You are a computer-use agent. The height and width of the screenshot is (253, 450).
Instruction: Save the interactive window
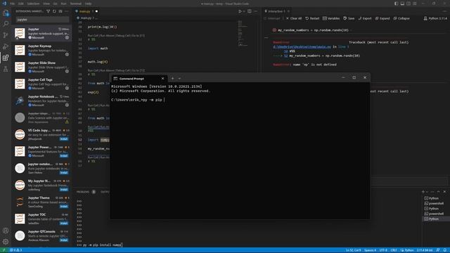tap(349, 18)
